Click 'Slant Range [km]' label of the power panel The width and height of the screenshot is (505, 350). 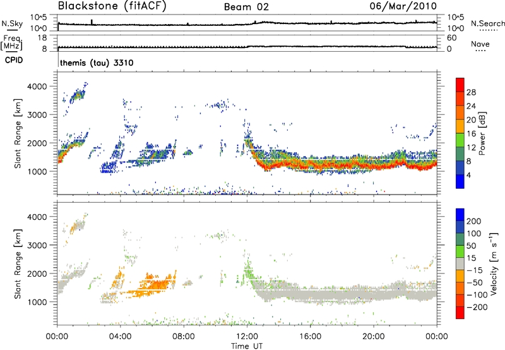18,133
